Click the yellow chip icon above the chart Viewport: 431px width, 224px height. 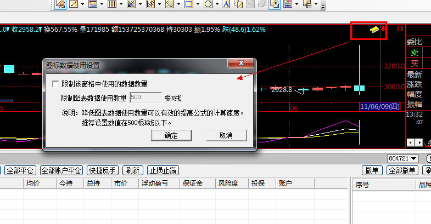pos(373,28)
